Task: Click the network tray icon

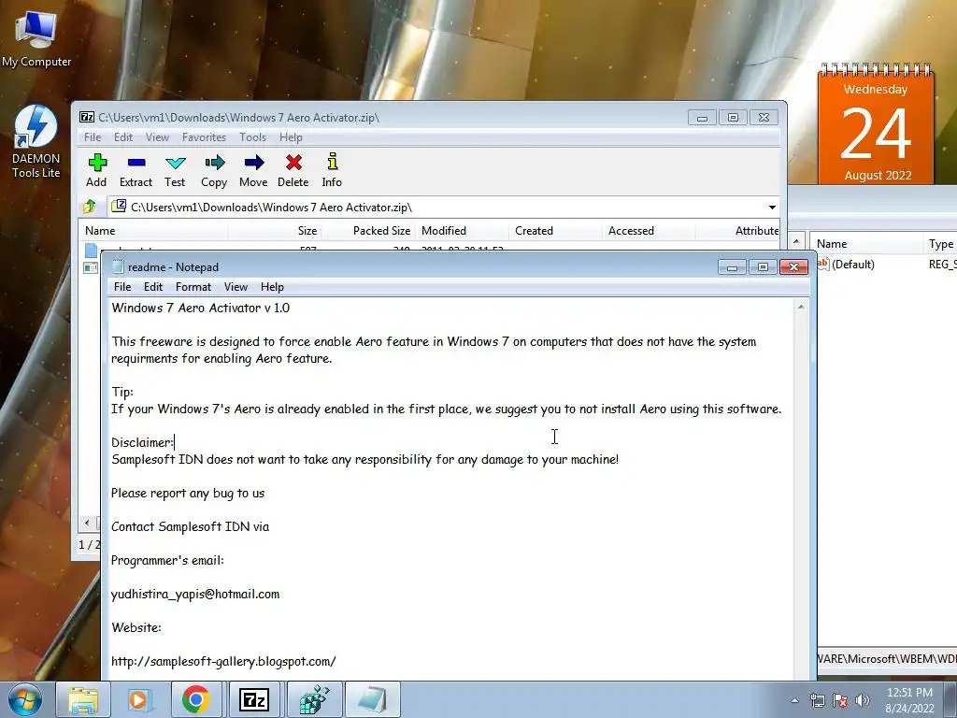Action: pyautogui.click(x=817, y=700)
